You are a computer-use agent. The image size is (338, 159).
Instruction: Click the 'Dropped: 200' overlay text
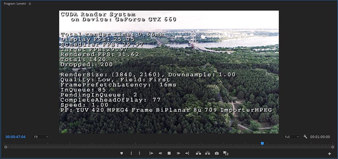87,64
